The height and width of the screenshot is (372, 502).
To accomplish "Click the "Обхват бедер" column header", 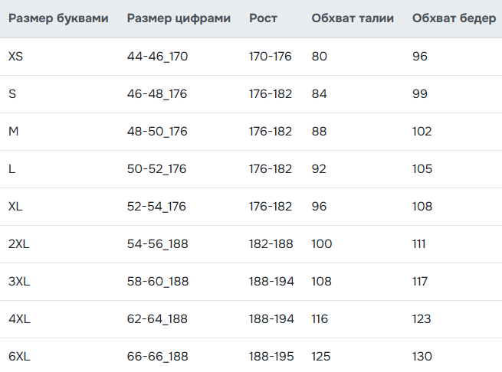I will pos(454,18).
